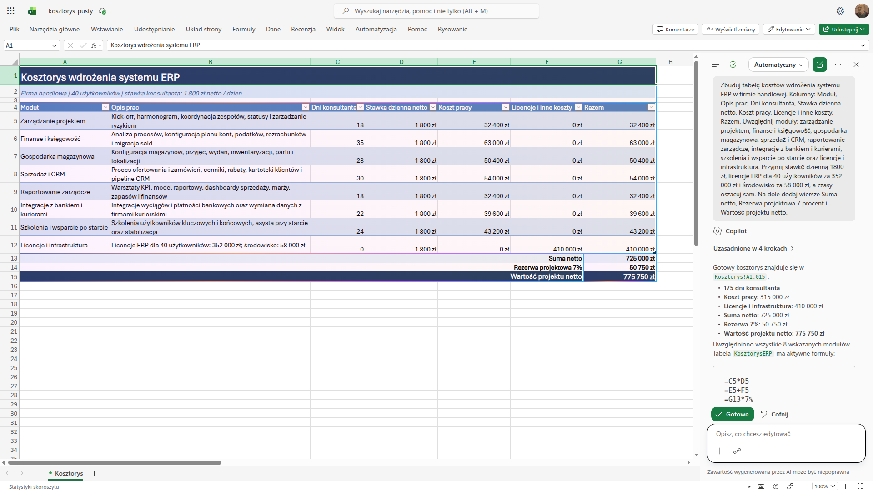873x491 pixels.
Task: Open the user profile picture
Action: tap(862, 11)
